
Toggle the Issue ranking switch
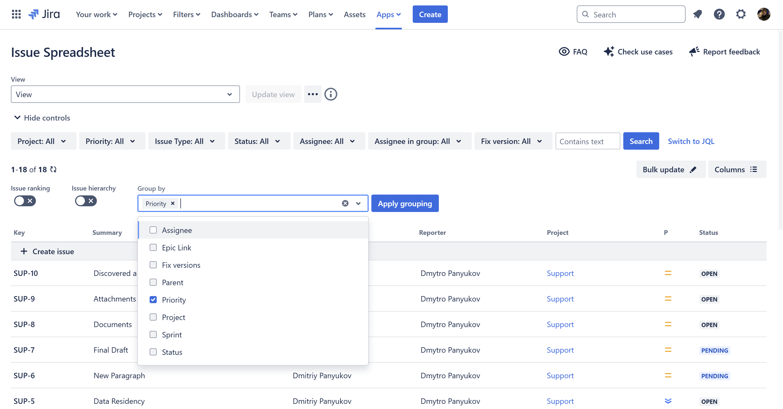click(25, 201)
